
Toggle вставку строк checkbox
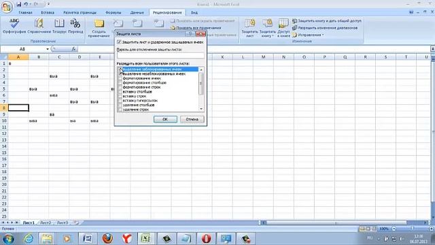coord(120,96)
